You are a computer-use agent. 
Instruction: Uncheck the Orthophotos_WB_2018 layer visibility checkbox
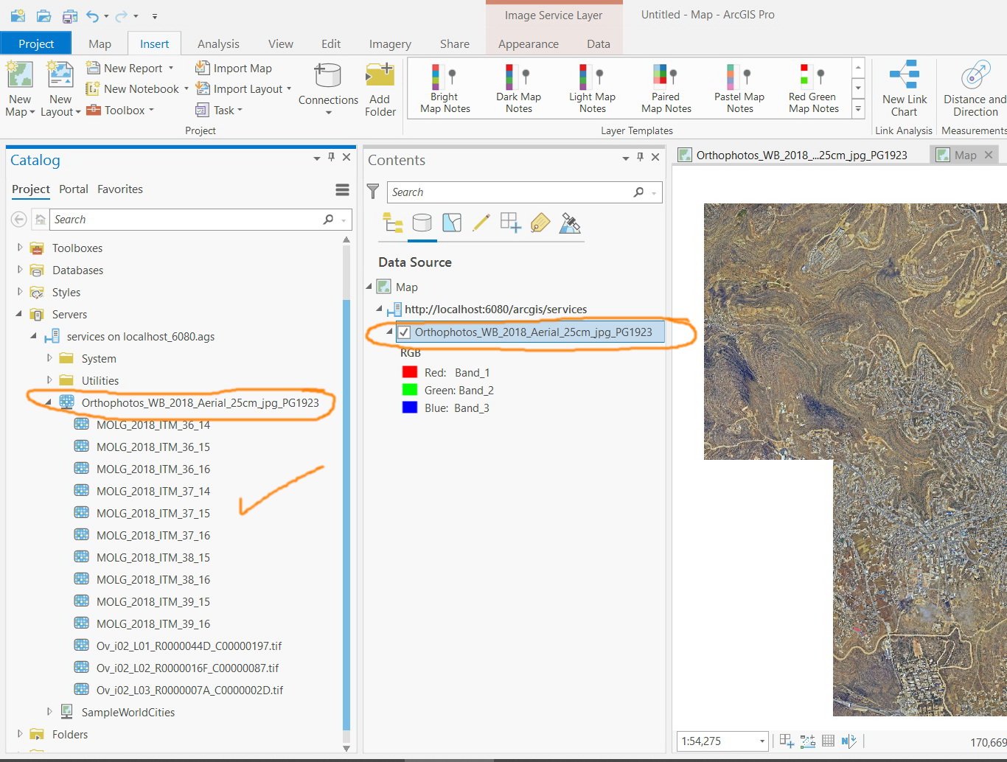(404, 332)
